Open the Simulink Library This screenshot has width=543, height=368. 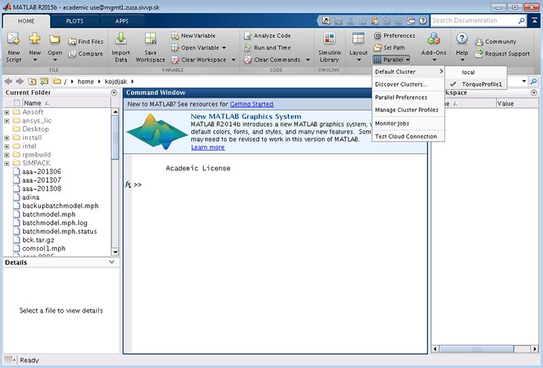coord(329,41)
